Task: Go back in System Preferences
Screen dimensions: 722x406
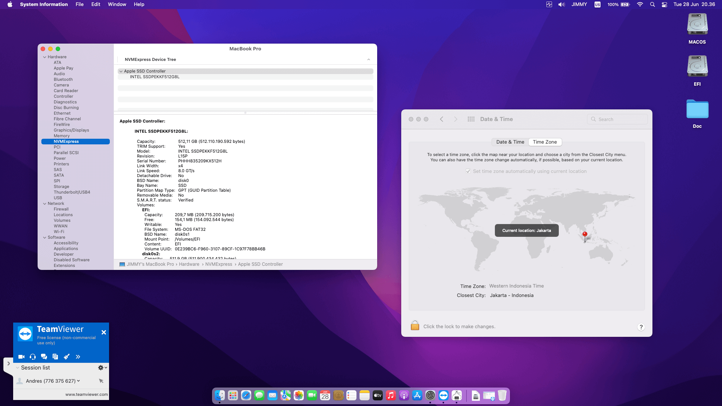Action: [x=441, y=119]
